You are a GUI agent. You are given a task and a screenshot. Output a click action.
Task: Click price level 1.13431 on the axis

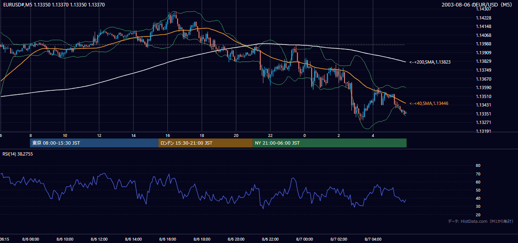coord(484,105)
